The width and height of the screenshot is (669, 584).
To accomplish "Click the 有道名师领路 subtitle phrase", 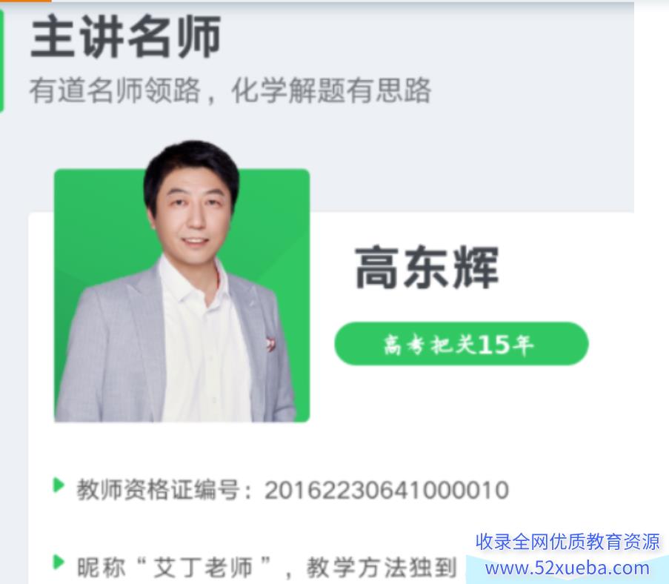I will 115,90.
